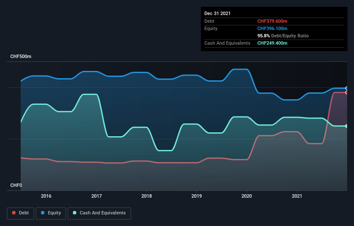Click Cash And Equivalents label in tooltip
Viewport: 354px width, 226px height.
click(x=227, y=43)
